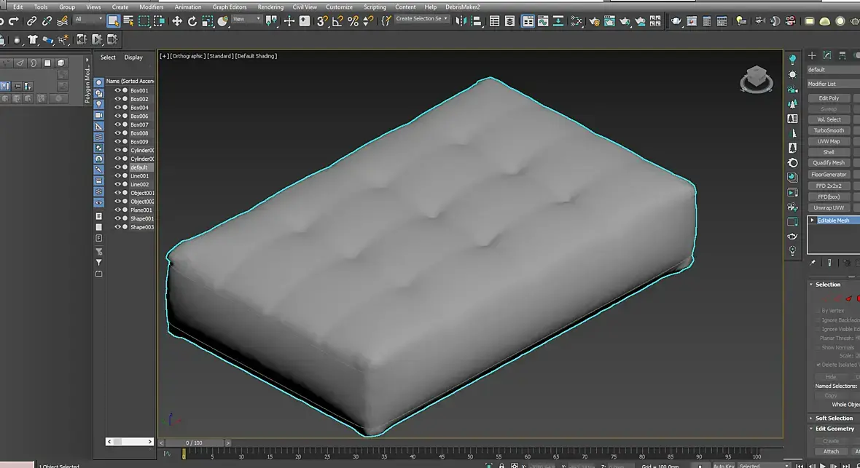Screen dimensions: 860x468
Task: Open the viewport [+] menu label
Action: tap(164, 56)
